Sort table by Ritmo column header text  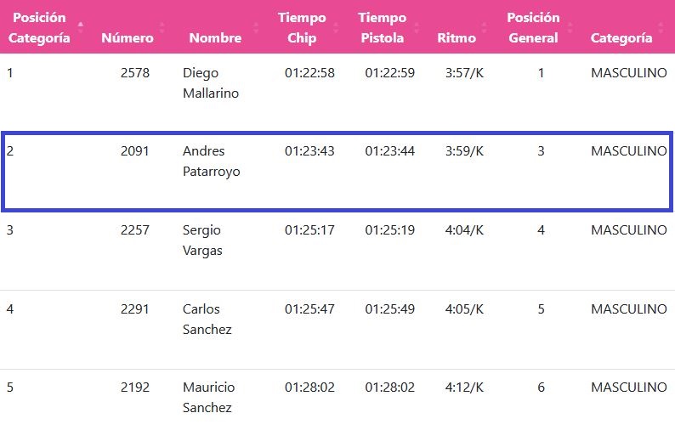pyautogui.click(x=457, y=37)
